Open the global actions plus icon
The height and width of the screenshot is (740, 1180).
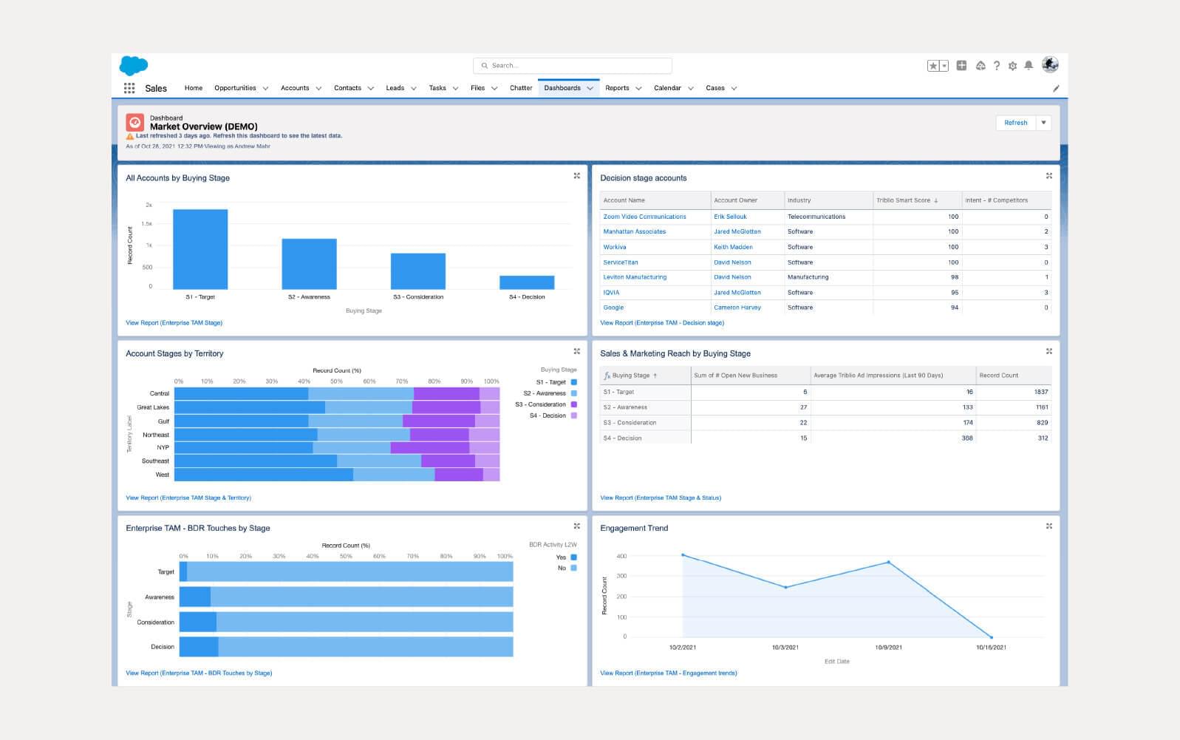961,66
